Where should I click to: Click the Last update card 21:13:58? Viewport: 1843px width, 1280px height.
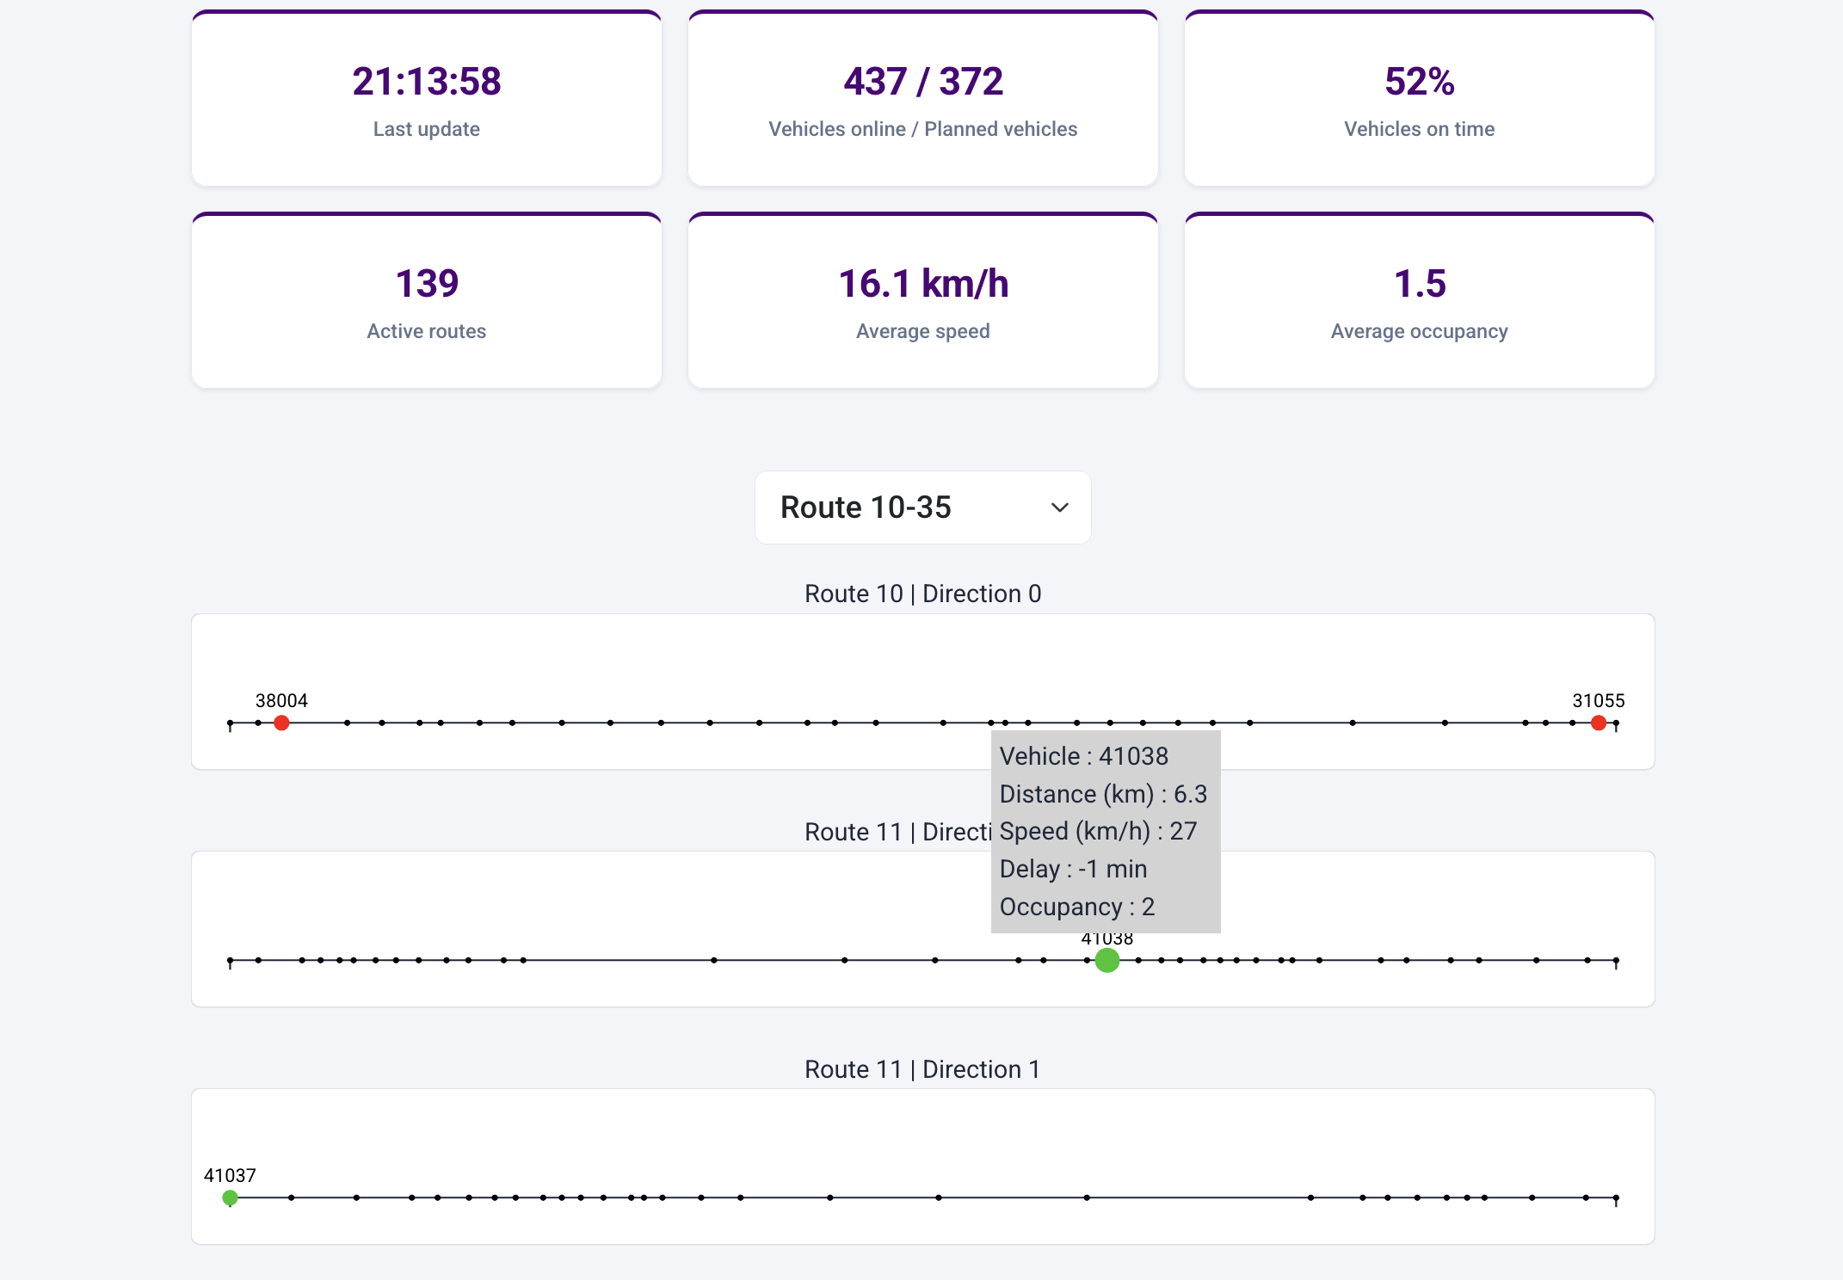click(x=427, y=99)
